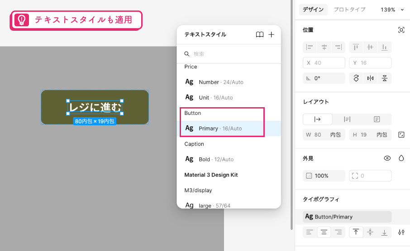Click the search magnifier in text styles

point(187,54)
